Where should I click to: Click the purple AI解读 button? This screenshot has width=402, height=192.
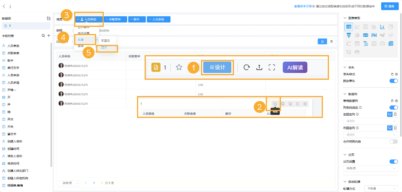(295, 68)
